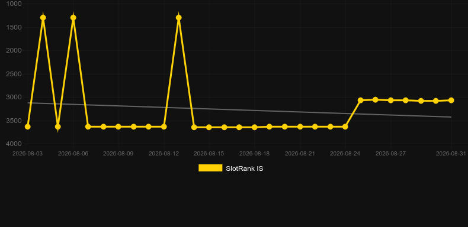Click the 2026-08-06 x-axis label
This screenshot has width=468, height=227.
(x=73, y=154)
